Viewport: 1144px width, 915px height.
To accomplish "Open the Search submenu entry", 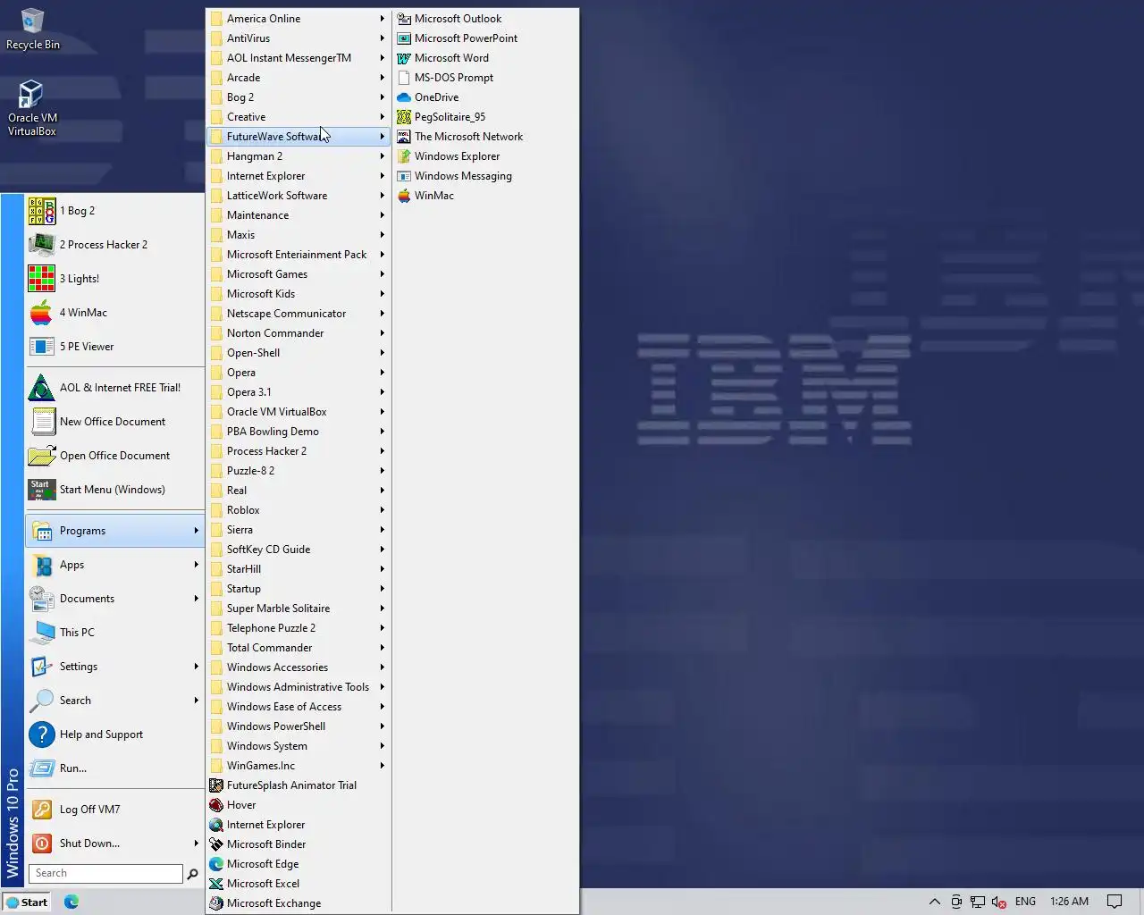I will [x=115, y=701].
